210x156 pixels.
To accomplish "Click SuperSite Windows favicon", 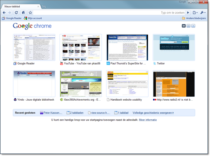I will (x=108, y=64).
